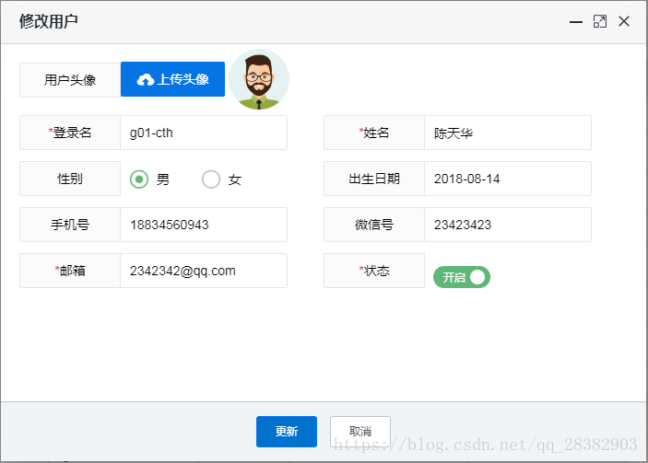Click the *邮箱 label
The height and width of the screenshot is (463, 648).
pyautogui.click(x=70, y=271)
